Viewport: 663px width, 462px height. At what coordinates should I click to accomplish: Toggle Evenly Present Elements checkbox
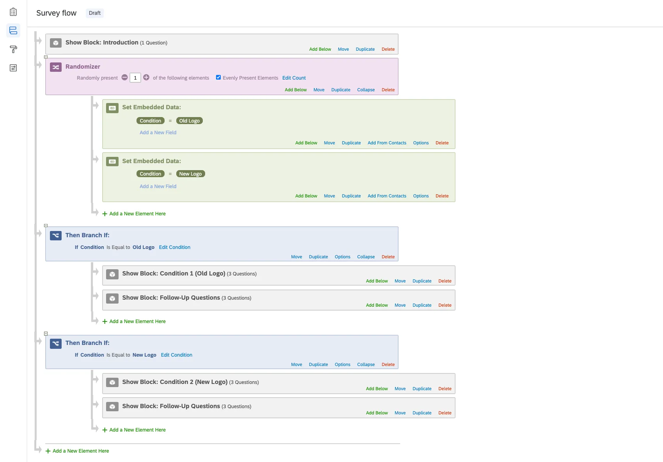click(218, 77)
